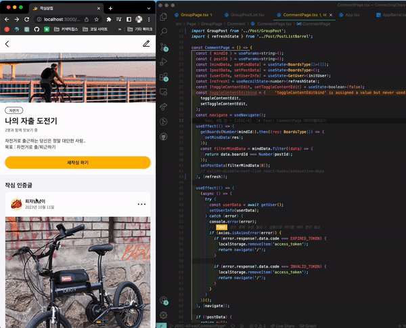Open VS Code Extensions view
The width and height of the screenshot is (406, 328).
click(x=164, y=77)
